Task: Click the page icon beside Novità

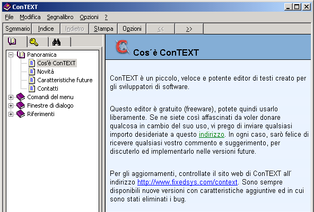Action: pos(32,71)
